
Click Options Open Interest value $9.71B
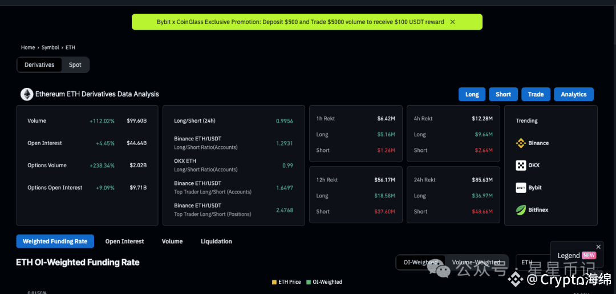tap(138, 187)
